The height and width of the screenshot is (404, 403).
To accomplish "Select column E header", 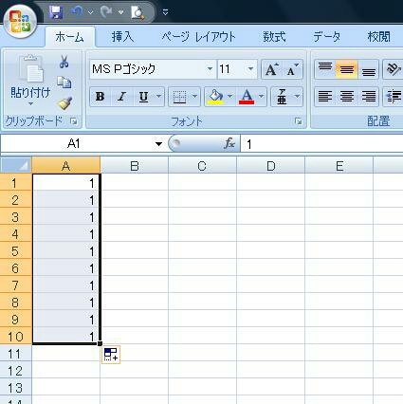I will click(339, 166).
